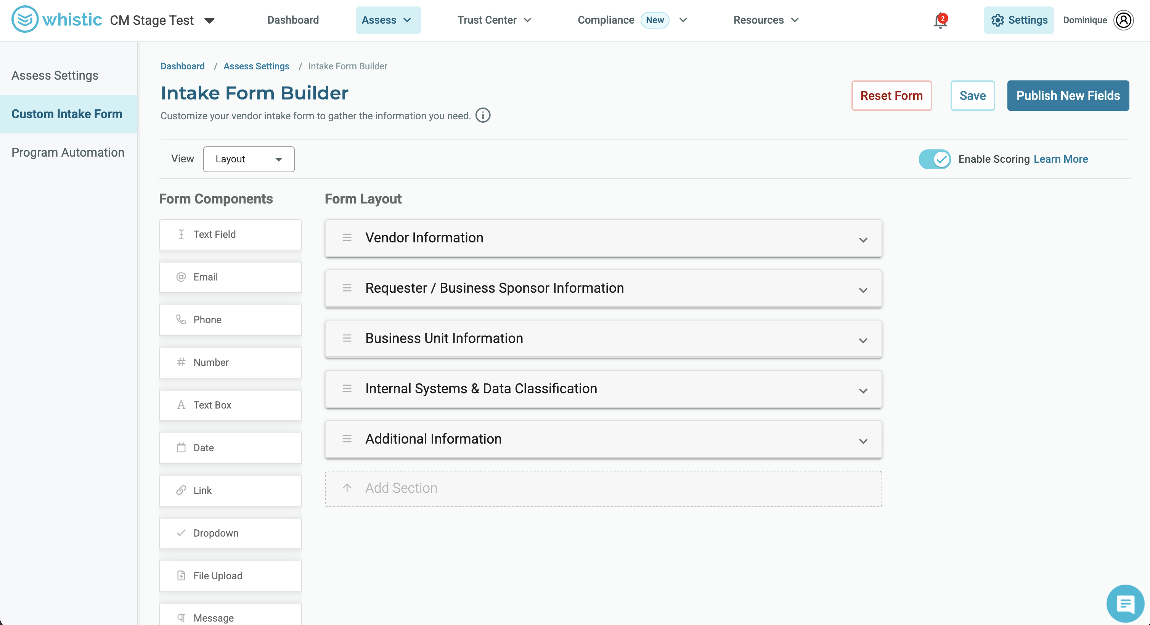This screenshot has height=625, width=1150.
Task: Click the notification bell icon
Action: point(940,21)
